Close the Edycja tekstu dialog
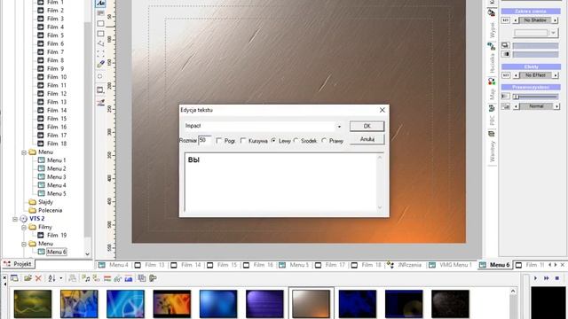Screen dimensions: 568x319 pyautogui.click(x=383, y=110)
